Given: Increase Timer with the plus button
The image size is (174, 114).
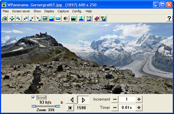Looking at the screenshot, I should click(139, 107).
